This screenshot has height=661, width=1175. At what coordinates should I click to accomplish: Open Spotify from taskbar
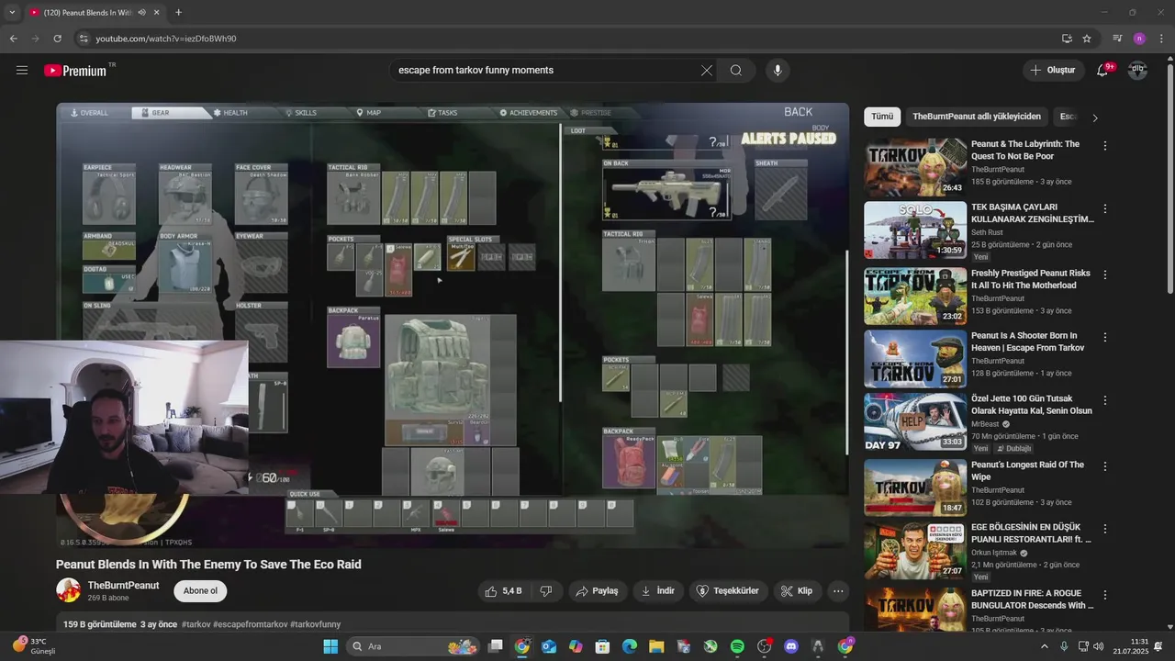[737, 646]
